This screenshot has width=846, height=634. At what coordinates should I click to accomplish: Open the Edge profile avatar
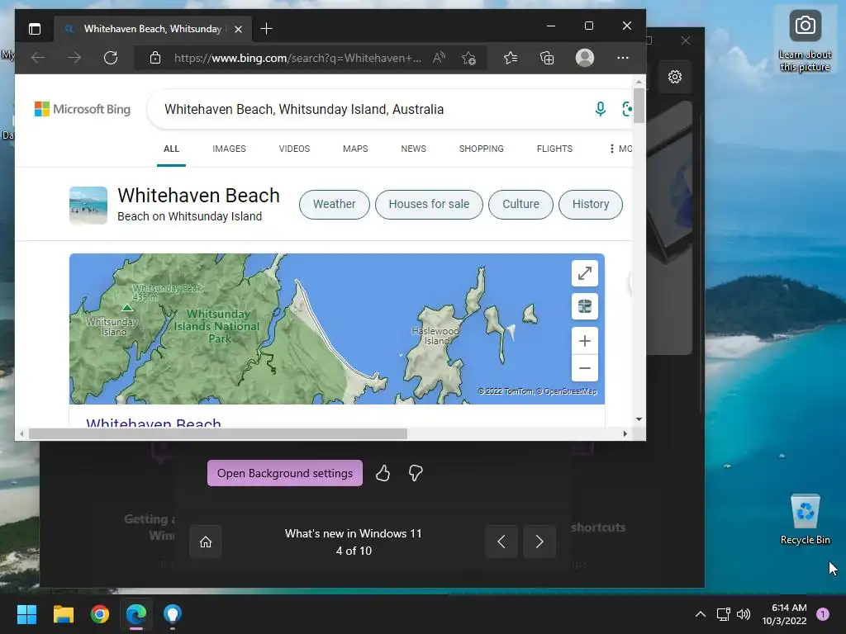(585, 58)
